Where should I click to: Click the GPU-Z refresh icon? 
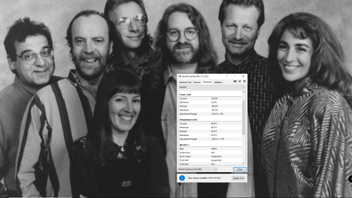click(x=240, y=81)
